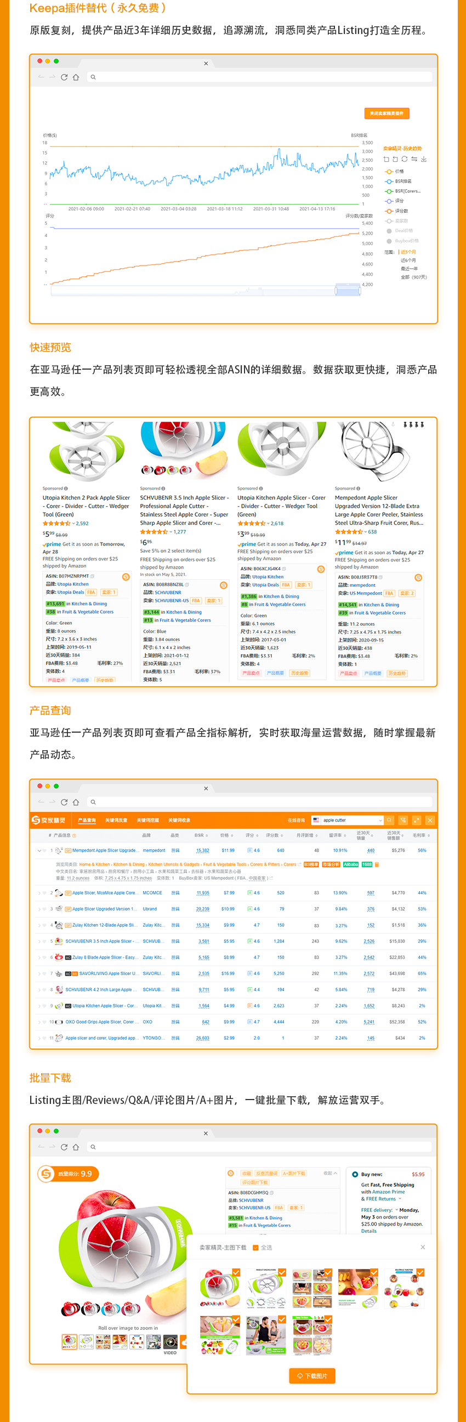Click the VIDEO thumbnail under the product image

[170, 1341]
